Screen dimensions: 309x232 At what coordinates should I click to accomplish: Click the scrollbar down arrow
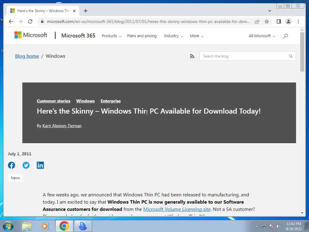[x=302, y=213]
